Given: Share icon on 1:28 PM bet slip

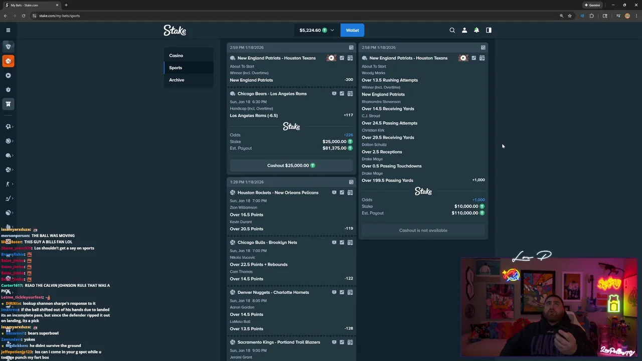Looking at the screenshot, I should point(351,182).
